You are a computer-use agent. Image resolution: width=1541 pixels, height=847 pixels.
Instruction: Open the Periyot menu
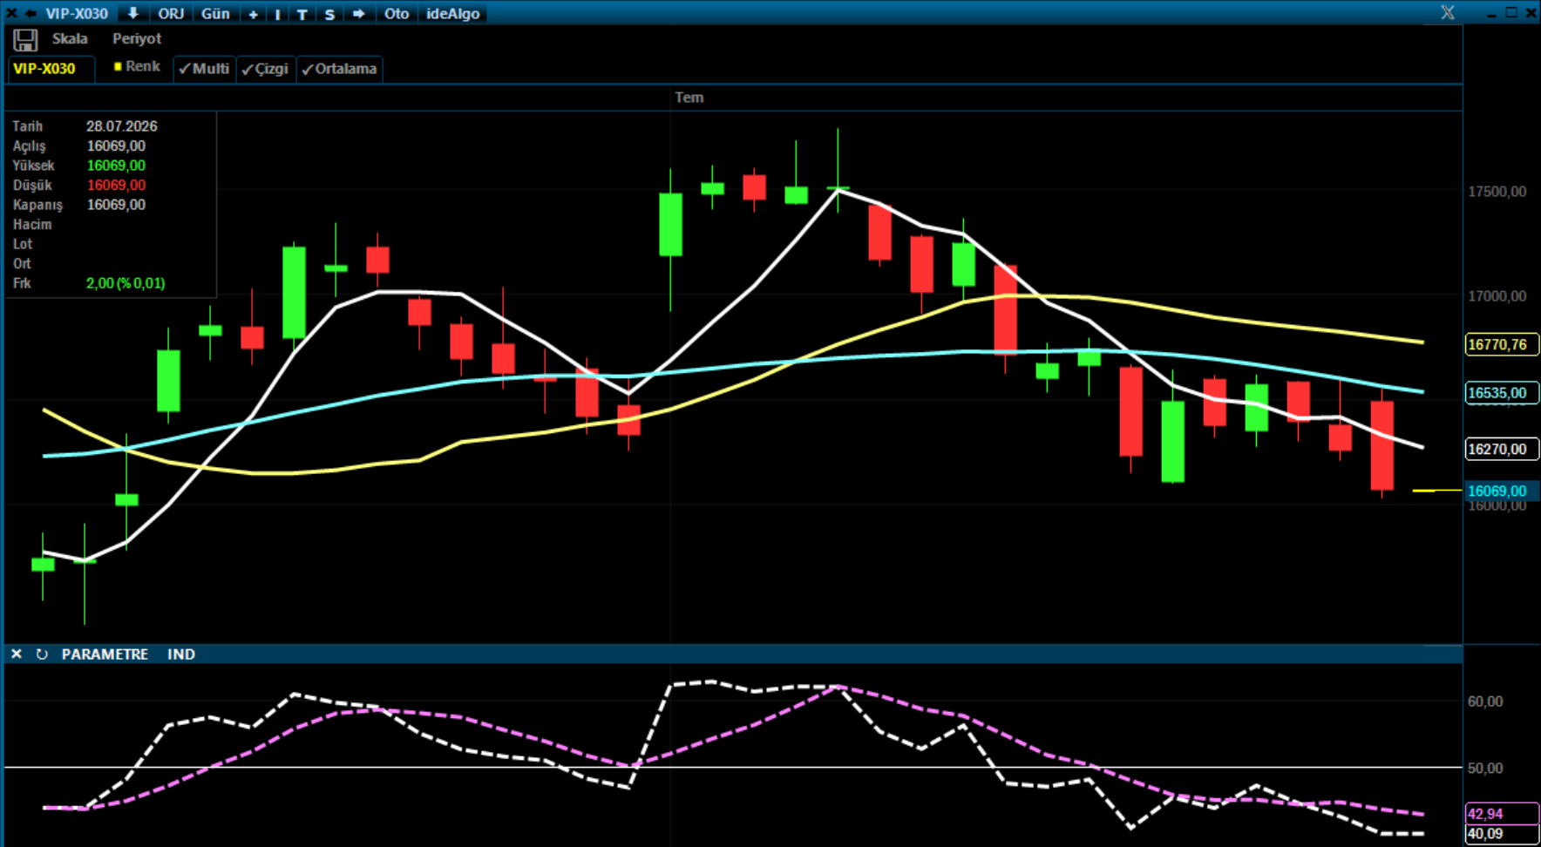coord(137,38)
